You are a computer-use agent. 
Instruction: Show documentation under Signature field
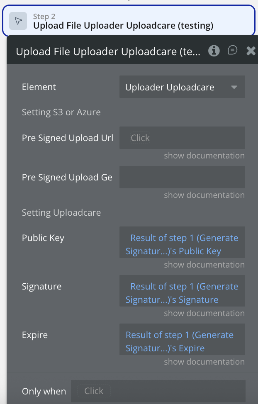click(x=204, y=313)
